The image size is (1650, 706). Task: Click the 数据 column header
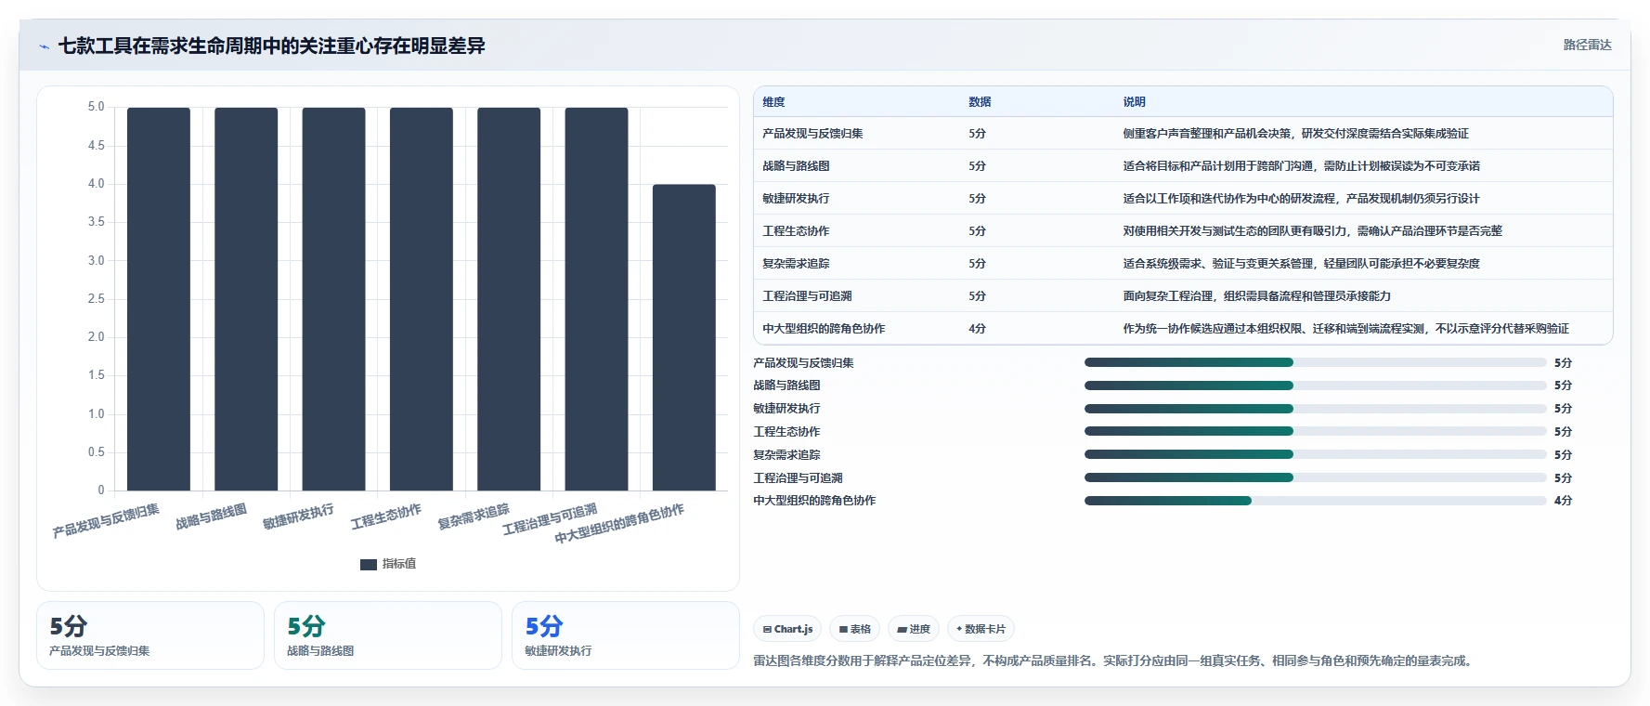(x=980, y=102)
